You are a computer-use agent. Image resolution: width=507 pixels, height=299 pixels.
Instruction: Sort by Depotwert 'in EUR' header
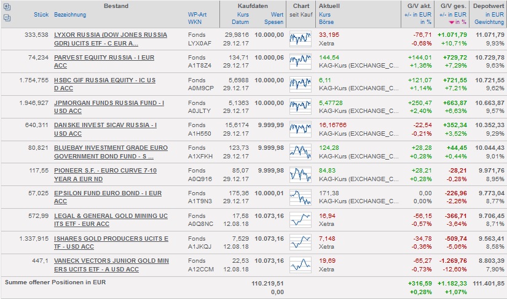point(495,15)
